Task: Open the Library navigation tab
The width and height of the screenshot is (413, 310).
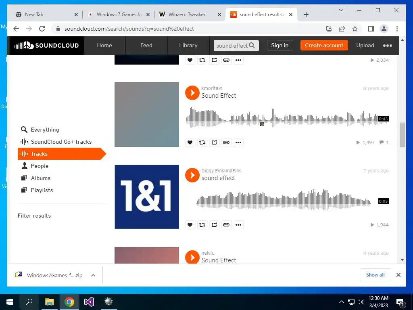Action: tap(188, 45)
